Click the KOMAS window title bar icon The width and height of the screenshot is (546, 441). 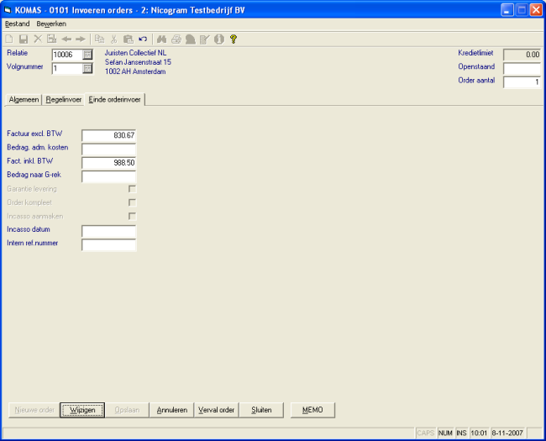click(8, 10)
